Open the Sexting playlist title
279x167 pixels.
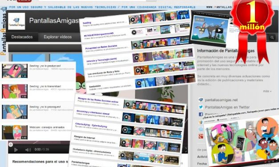(87, 23)
